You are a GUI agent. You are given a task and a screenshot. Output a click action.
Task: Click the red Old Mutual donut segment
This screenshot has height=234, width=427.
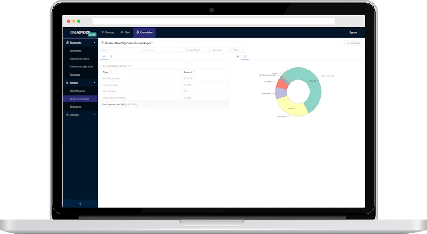(x=282, y=84)
